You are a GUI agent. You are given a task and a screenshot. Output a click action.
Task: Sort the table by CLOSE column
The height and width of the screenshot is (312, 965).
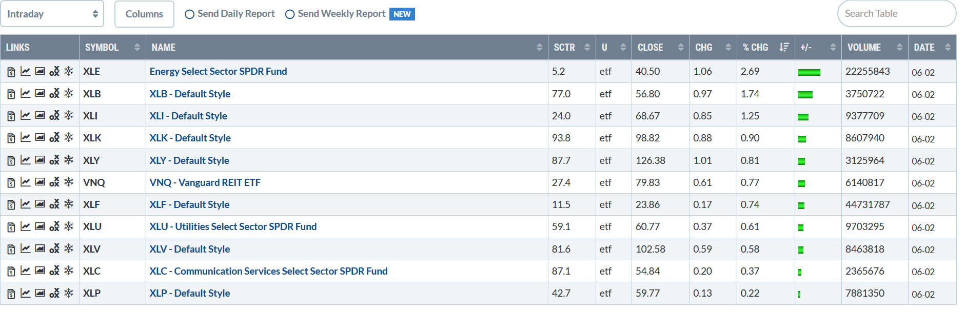tap(661, 47)
